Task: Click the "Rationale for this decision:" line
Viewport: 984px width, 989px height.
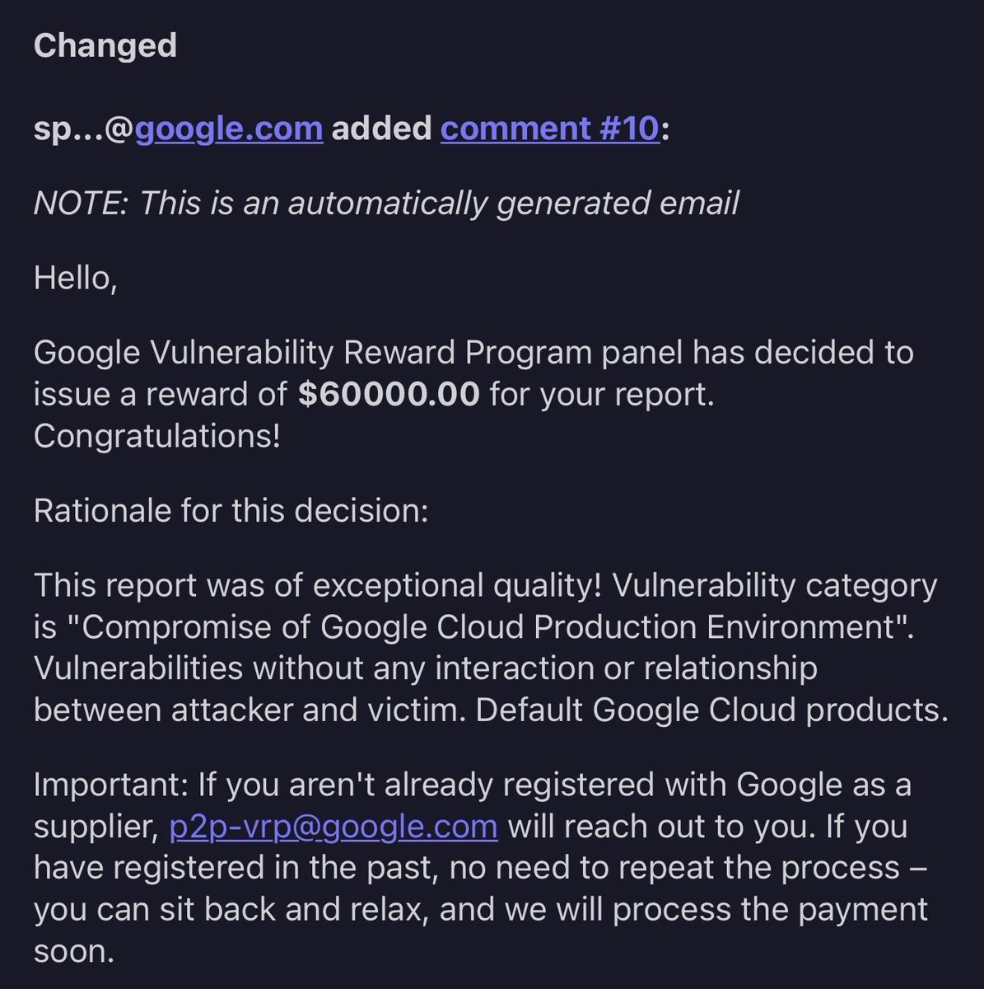Action: coord(231,511)
